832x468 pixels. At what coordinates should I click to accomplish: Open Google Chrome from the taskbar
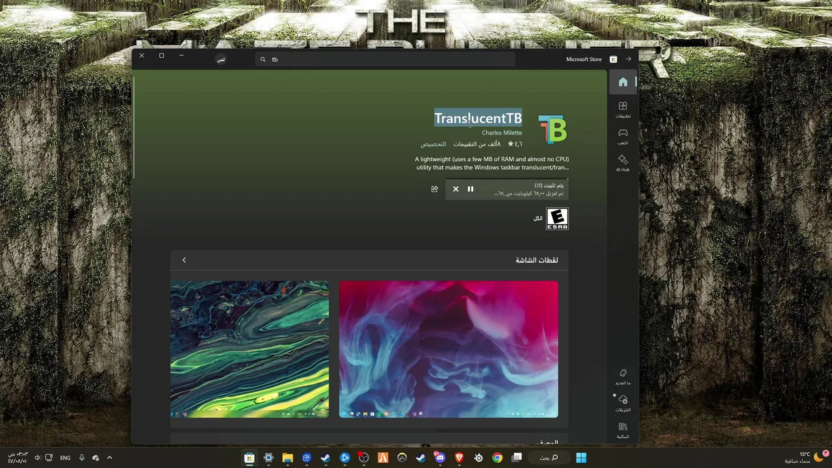click(497, 458)
